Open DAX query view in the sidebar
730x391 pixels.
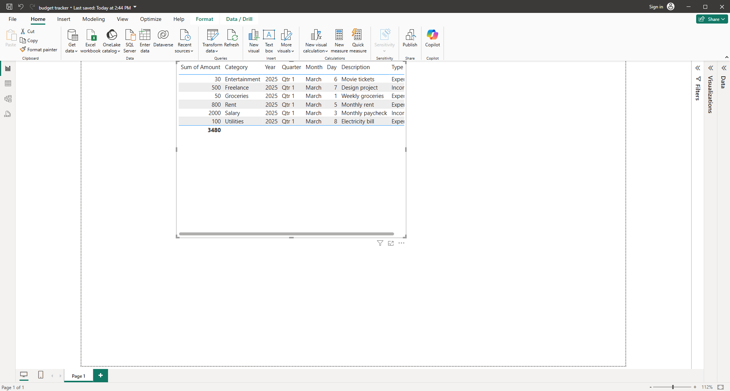[x=8, y=114]
